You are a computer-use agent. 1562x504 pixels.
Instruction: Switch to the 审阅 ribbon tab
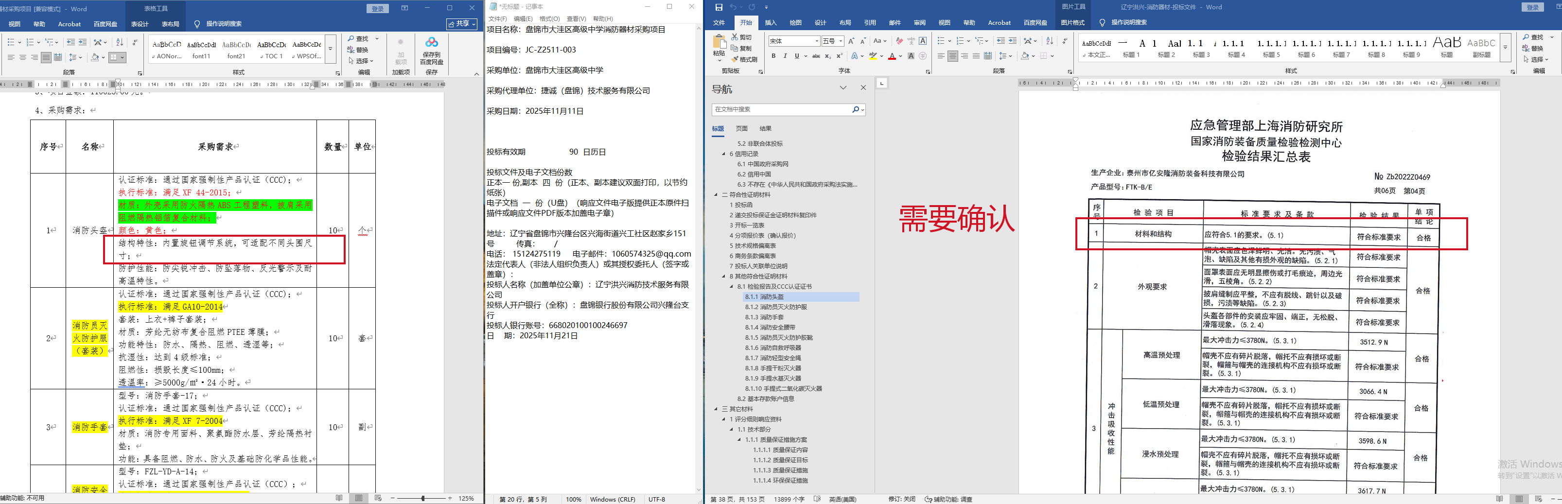pos(920,22)
